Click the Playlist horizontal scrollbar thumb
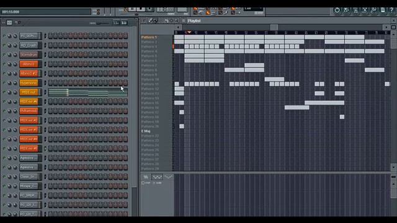This screenshot has width=397, height=223. (x=274, y=27)
